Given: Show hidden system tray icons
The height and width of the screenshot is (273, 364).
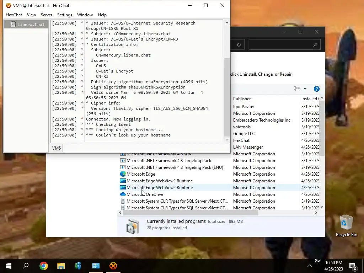Looking at the screenshot, I should click(x=310, y=266).
